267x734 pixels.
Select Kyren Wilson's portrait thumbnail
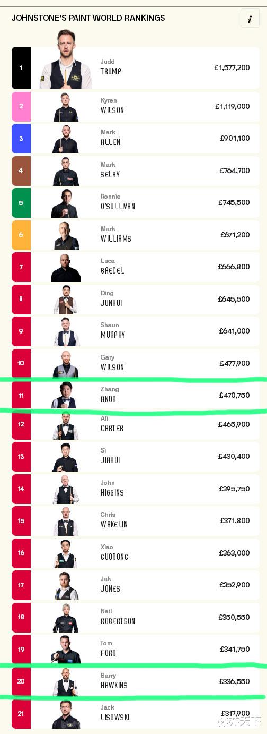[66, 107]
